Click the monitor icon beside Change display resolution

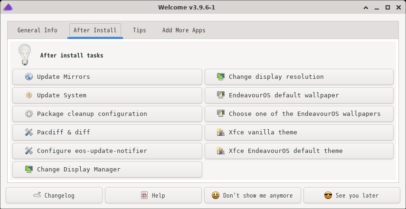point(221,76)
